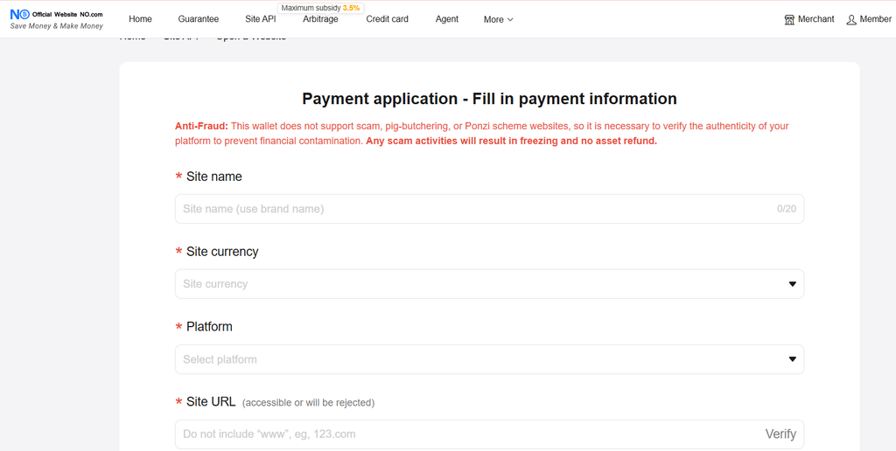Image resolution: width=896 pixels, height=451 pixels.
Task: Click the Site URL label
Action: (x=211, y=402)
